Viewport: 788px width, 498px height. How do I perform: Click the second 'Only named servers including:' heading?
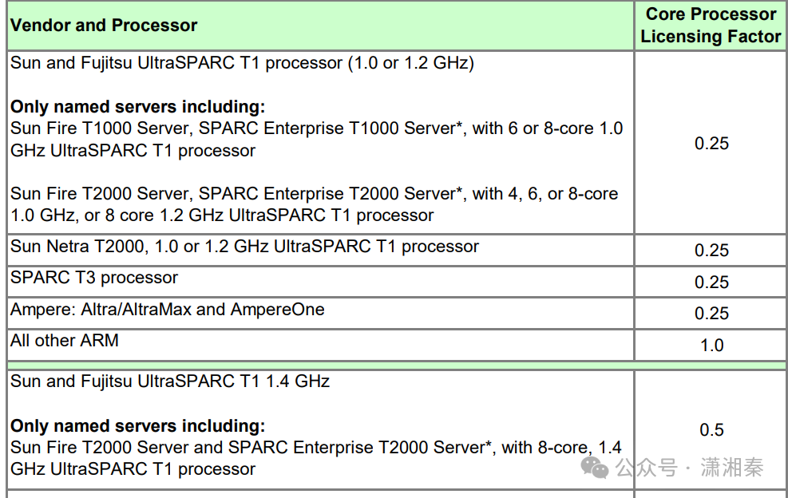(x=137, y=426)
